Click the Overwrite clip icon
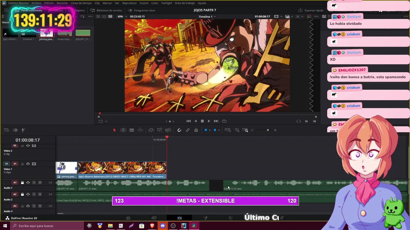This screenshot has width=410, height=230. coord(160,130)
